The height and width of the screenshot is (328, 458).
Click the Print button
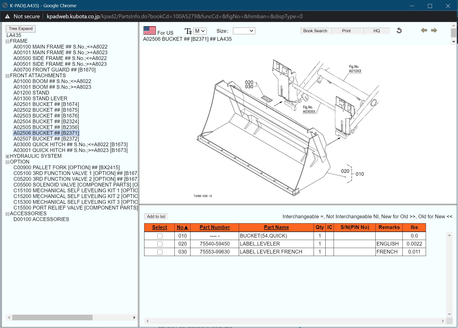point(346,31)
